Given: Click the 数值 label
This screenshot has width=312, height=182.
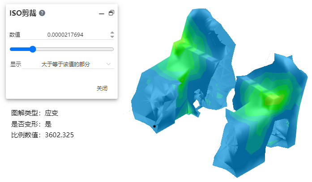Looking at the screenshot, I should click(15, 34).
